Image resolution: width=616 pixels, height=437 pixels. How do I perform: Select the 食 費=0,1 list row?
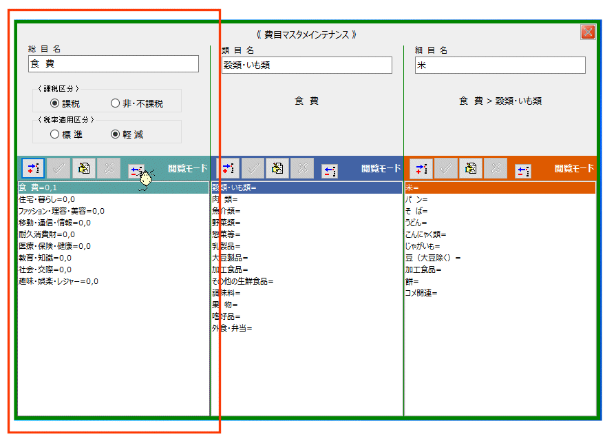click(x=113, y=187)
